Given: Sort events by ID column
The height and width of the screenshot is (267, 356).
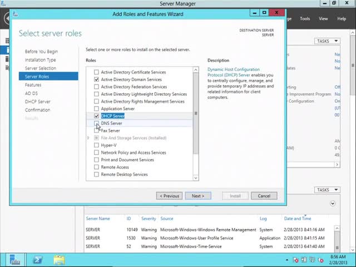Looking at the screenshot, I should click(x=128, y=219).
